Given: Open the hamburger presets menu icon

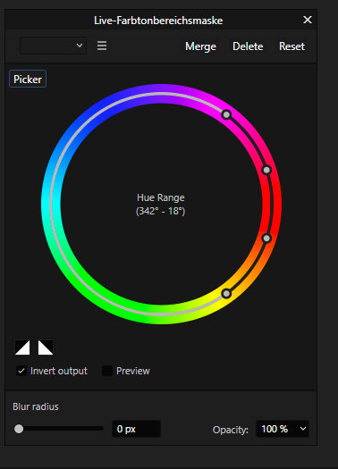Looking at the screenshot, I should (102, 46).
